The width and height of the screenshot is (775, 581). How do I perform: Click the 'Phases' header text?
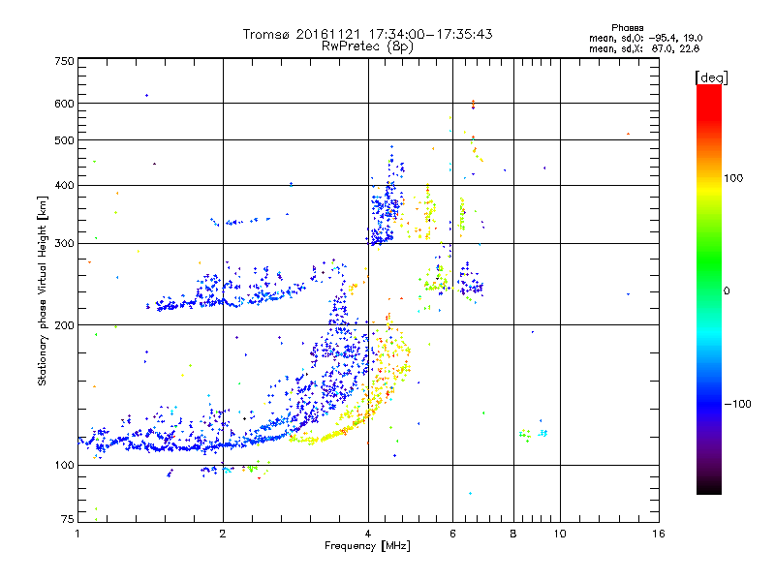[627, 28]
